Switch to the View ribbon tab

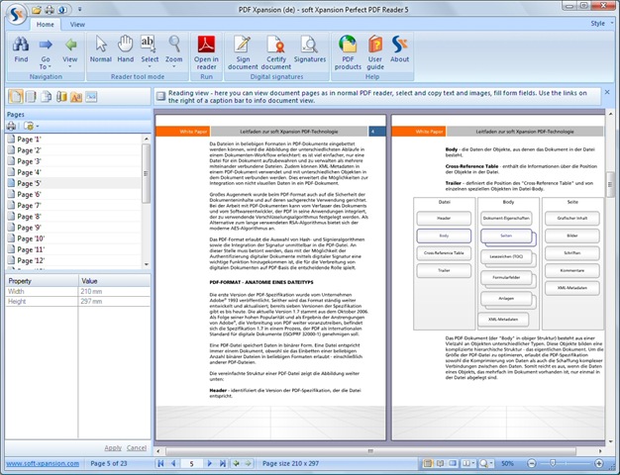(77, 22)
